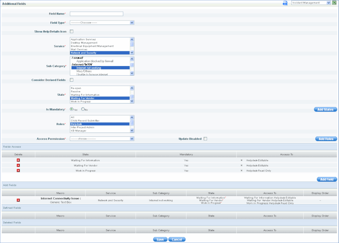Viewport: 339px width, 243px height.
Task: Open the Field Type dropdown
Action: [102, 23]
